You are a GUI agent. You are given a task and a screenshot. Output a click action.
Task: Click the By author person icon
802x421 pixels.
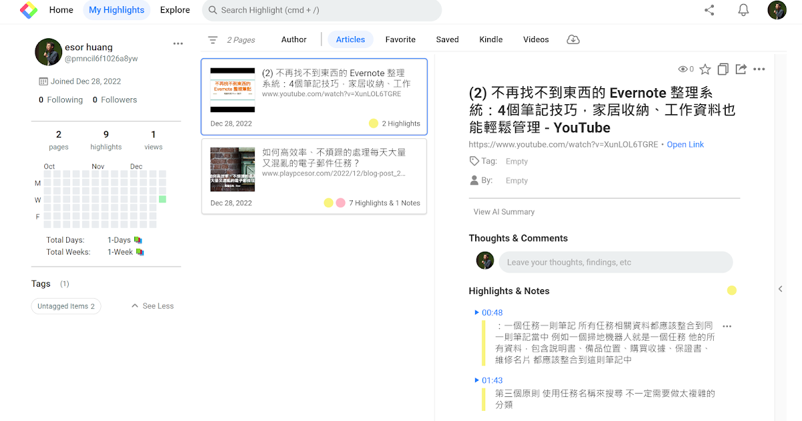(474, 180)
